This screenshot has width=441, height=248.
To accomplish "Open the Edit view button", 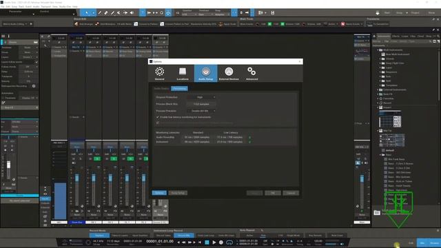I will click(411, 243).
